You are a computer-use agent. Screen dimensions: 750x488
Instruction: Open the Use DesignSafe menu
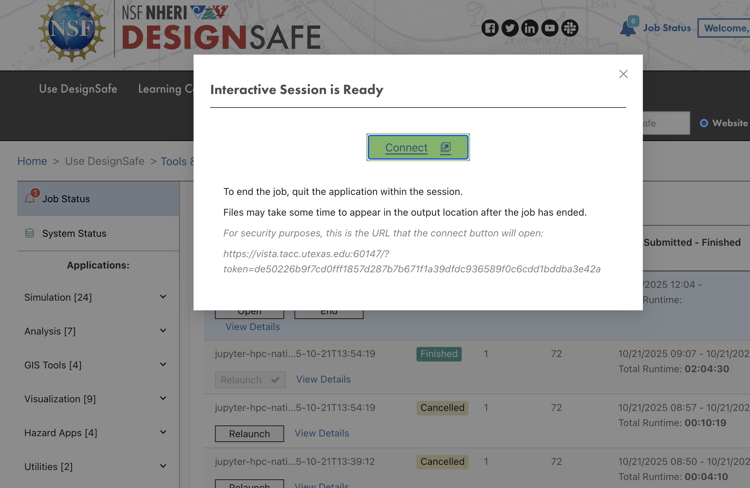pos(78,89)
